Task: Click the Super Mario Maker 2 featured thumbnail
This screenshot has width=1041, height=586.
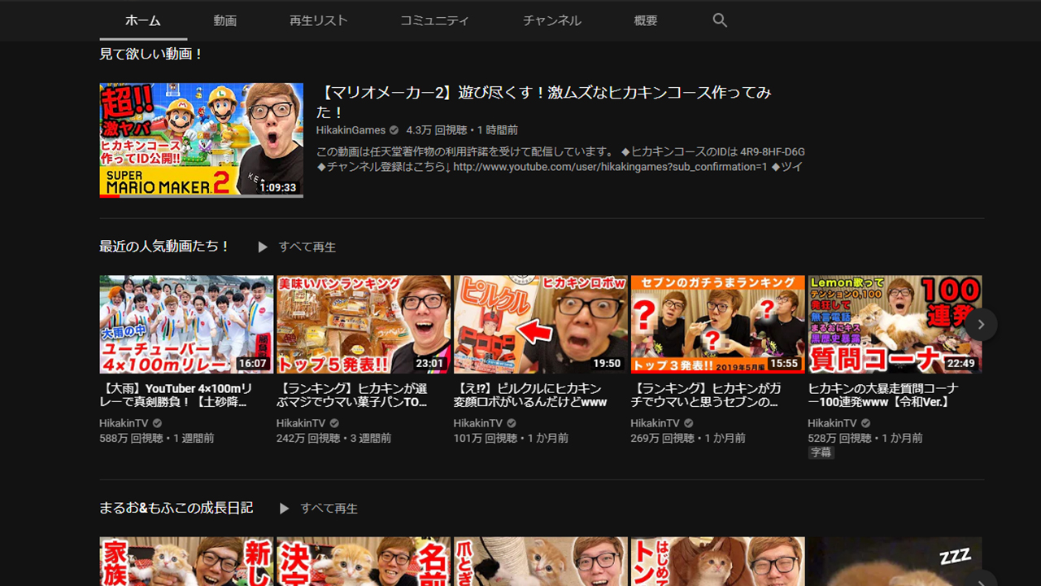Action: [x=202, y=140]
